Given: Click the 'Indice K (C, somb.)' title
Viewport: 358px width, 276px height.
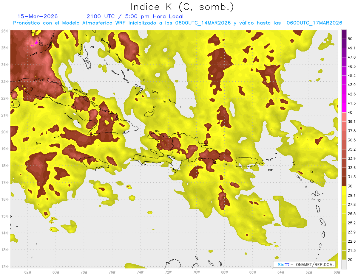Looking at the screenshot, I should pos(182,7).
